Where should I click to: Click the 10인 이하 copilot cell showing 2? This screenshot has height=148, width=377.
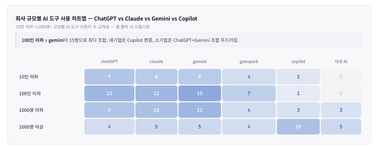tap(298, 77)
